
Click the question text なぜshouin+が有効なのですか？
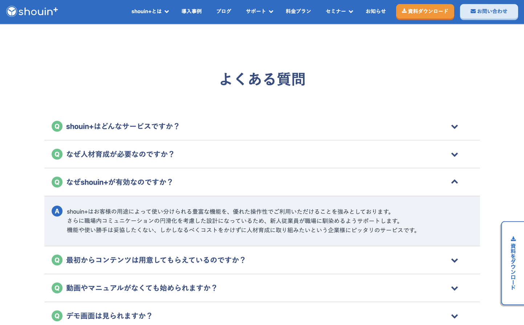click(119, 182)
